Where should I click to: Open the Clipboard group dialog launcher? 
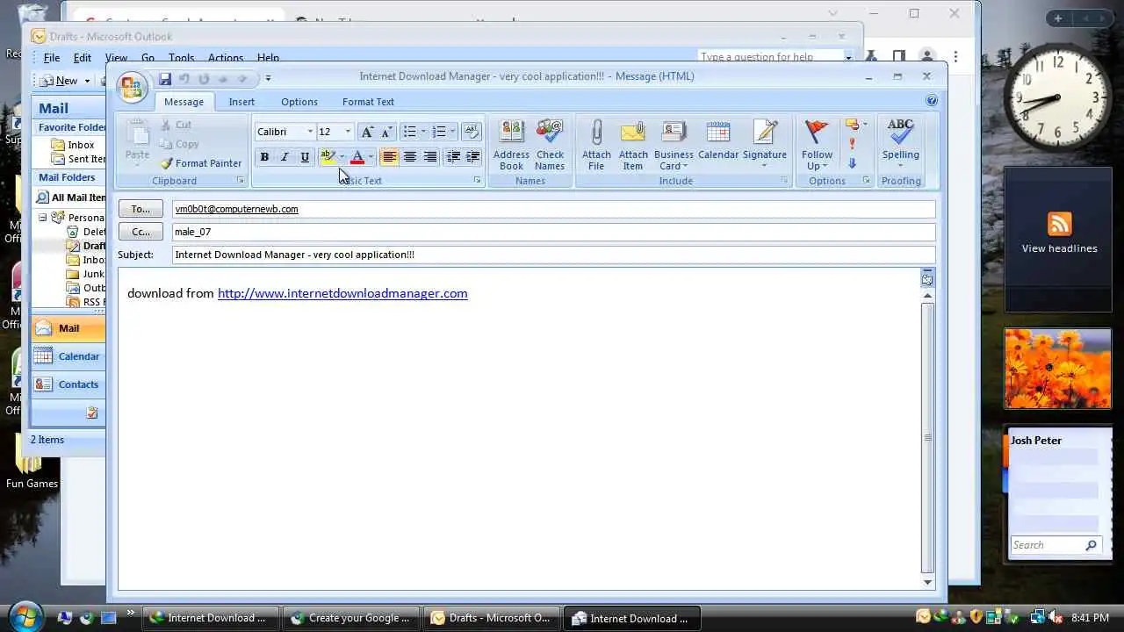click(x=240, y=181)
